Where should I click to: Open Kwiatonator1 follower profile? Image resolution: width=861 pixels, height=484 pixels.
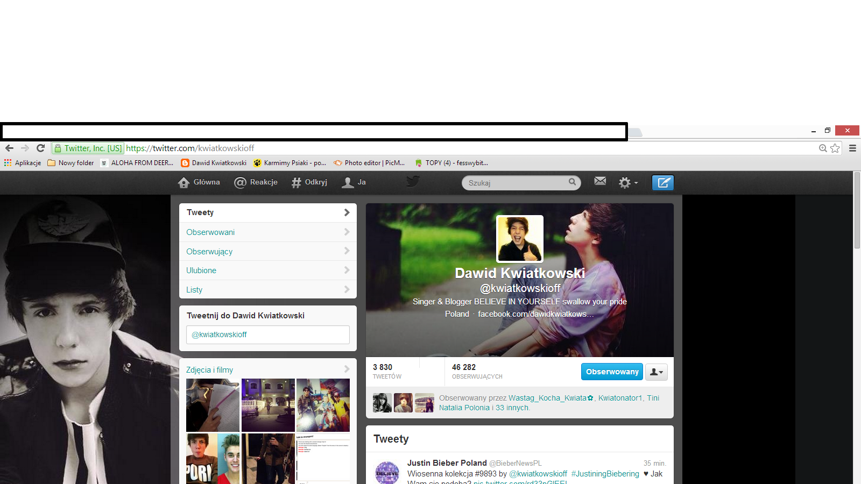pos(620,398)
